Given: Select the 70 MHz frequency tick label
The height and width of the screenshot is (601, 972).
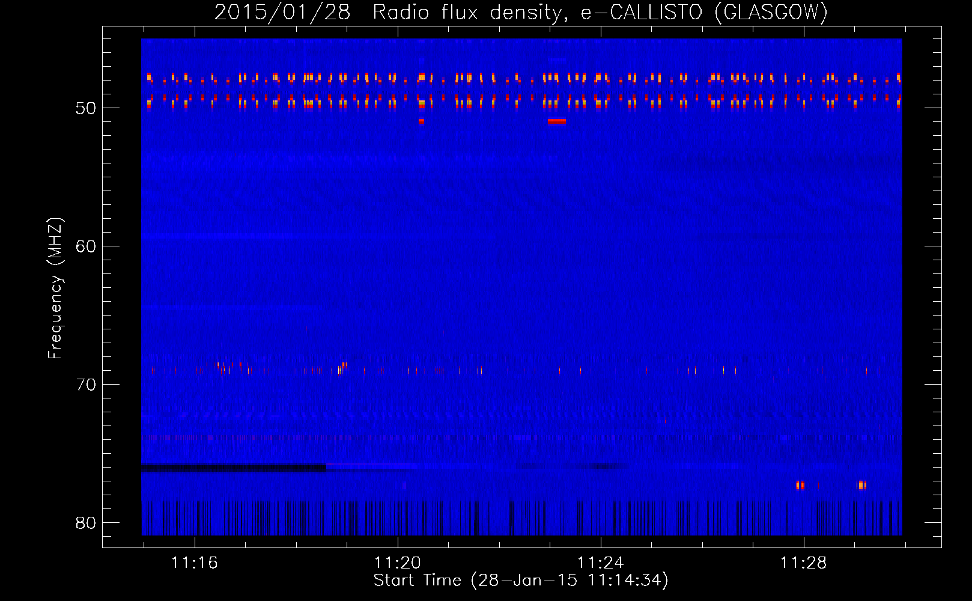Looking at the screenshot, I should coord(86,385).
